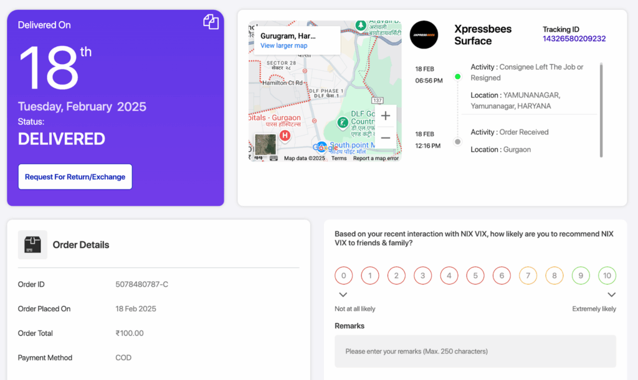638x380 pixels.
Task: Zoom out on the map
Action: point(385,138)
